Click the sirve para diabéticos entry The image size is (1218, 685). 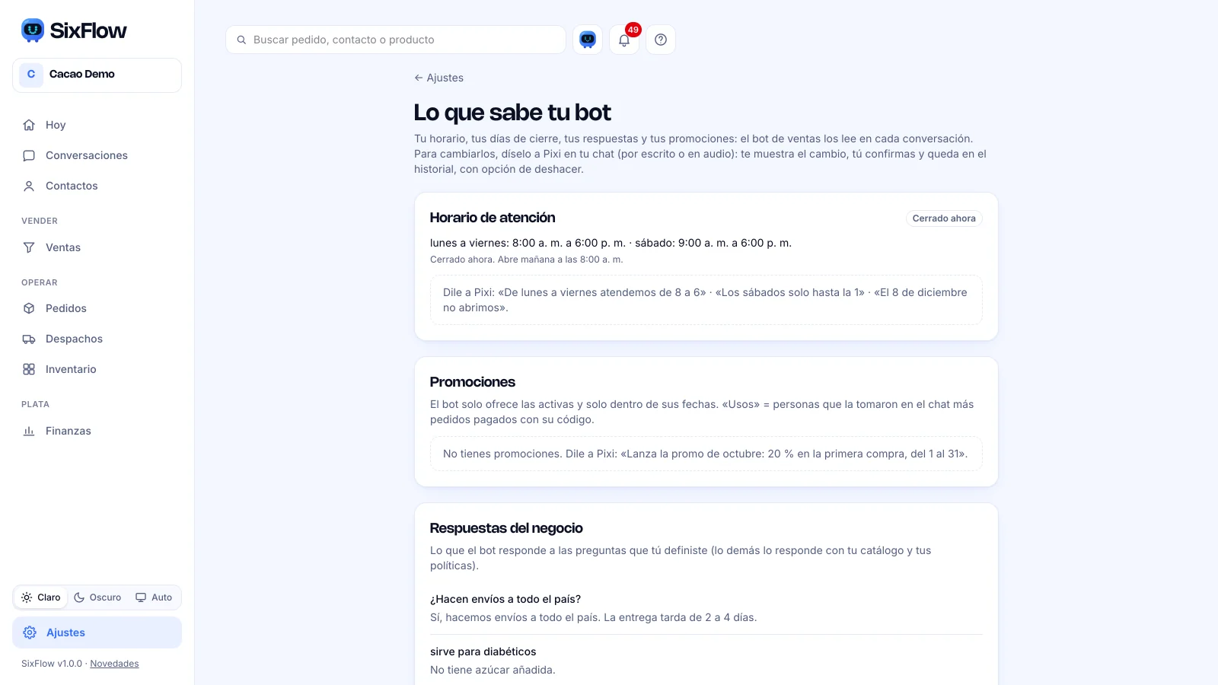483,652
